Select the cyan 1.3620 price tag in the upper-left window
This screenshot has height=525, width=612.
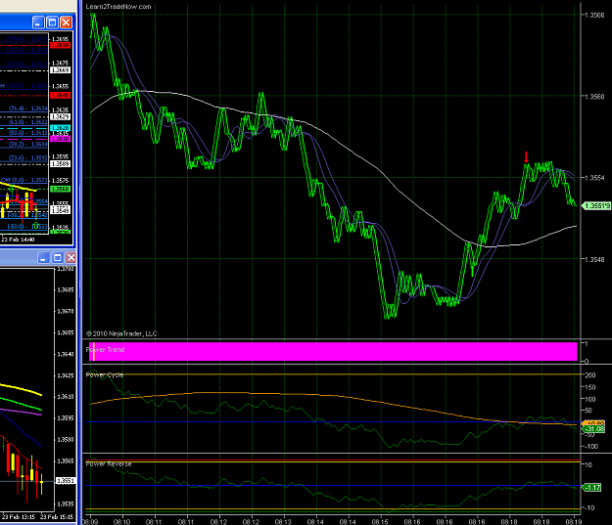(x=61, y=128)
